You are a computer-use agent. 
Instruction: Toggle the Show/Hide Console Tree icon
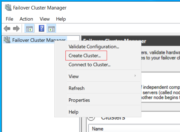(29, 28)
